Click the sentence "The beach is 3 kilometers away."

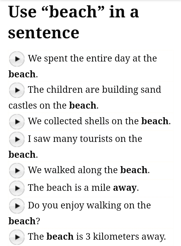pos(97,237)
